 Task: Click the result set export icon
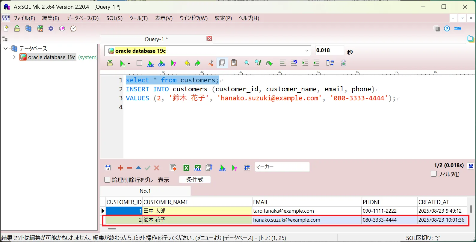[x=173, y=168]
